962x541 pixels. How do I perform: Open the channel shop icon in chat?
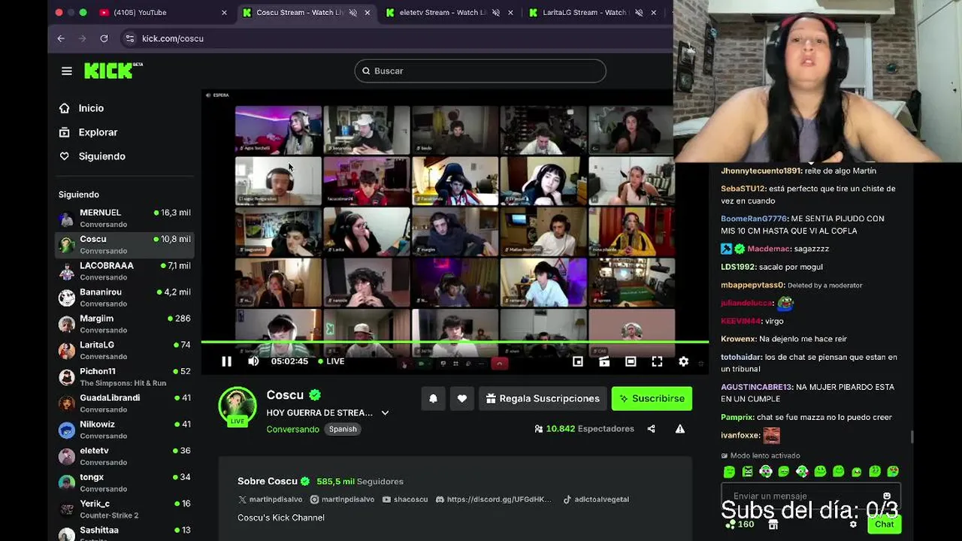coord(773,524)
